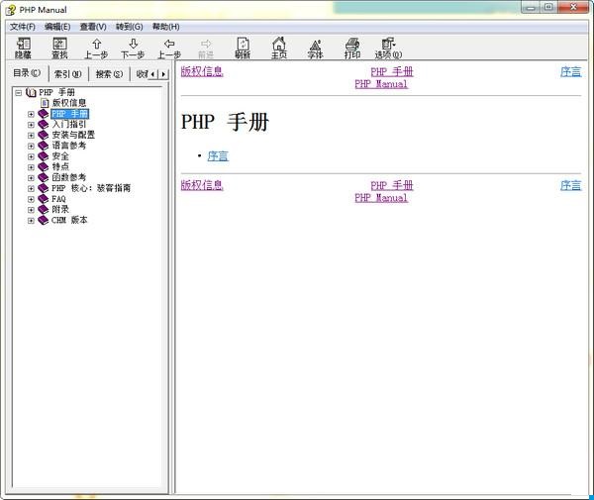Switch to the 目录(C) contents tab
This screenshot has width=594, height=500.
[x=27, y=72]
